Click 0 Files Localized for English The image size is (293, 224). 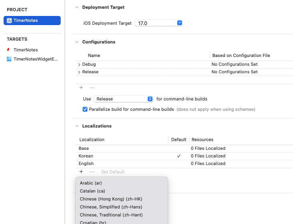point(208,163)
